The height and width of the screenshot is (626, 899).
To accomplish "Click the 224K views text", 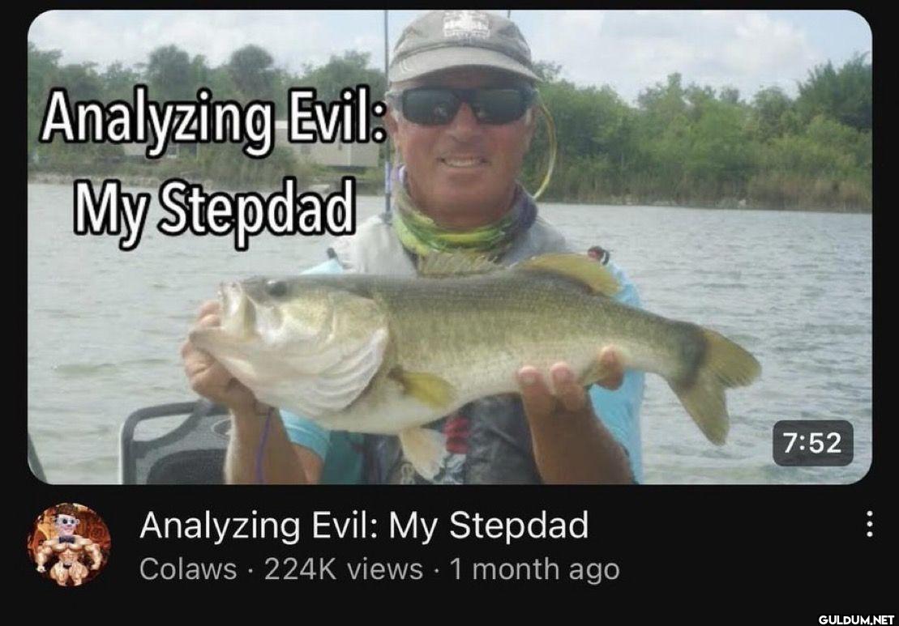I will tap(343, 569).
